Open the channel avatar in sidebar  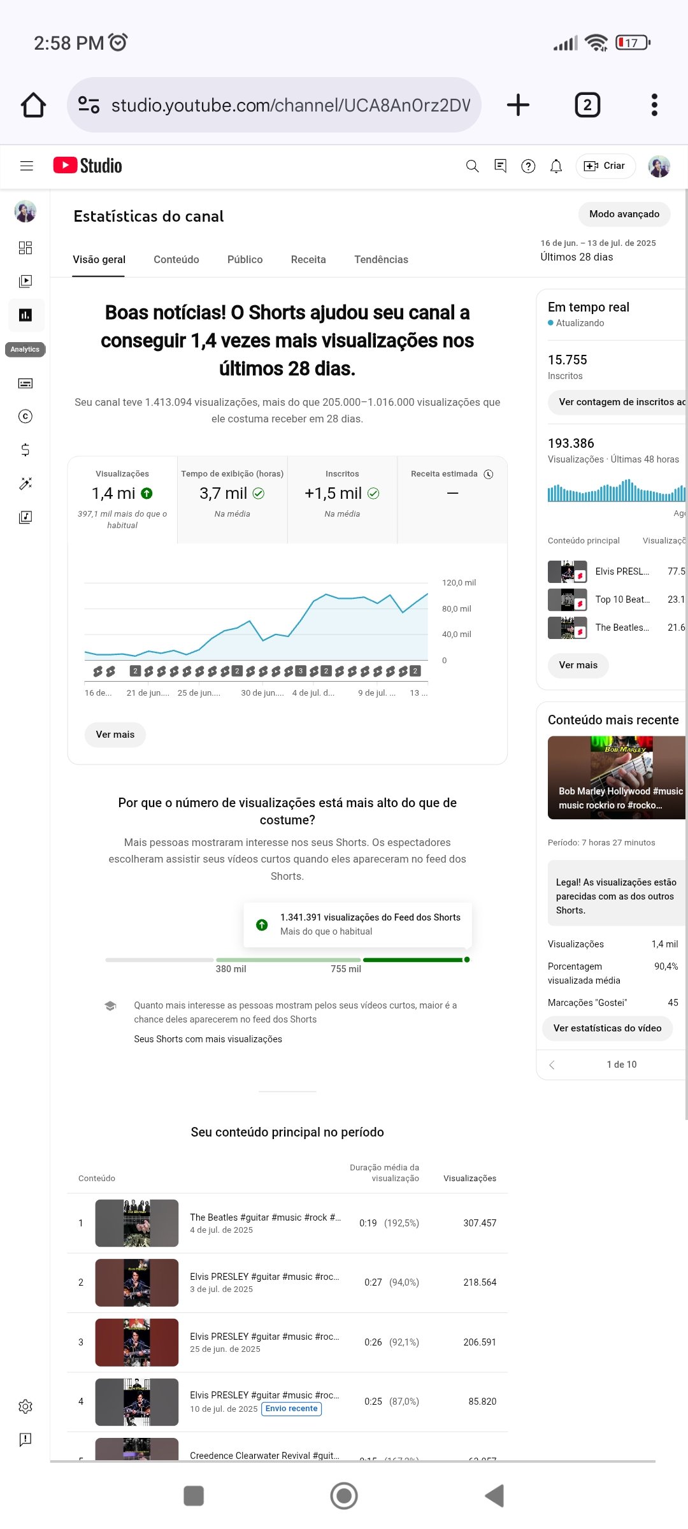click(x=25, y=211)
